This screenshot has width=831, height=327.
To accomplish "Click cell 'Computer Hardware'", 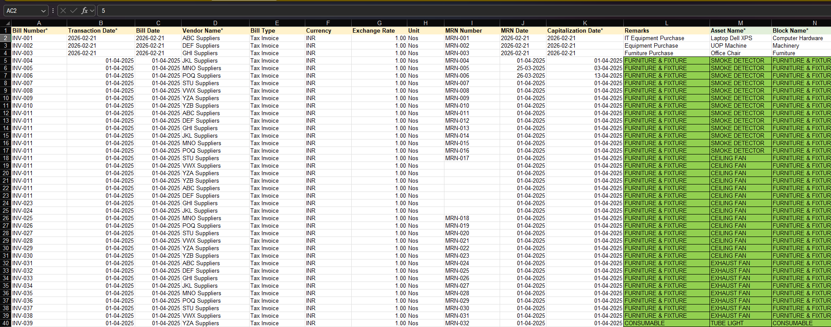I will point(801,38).
